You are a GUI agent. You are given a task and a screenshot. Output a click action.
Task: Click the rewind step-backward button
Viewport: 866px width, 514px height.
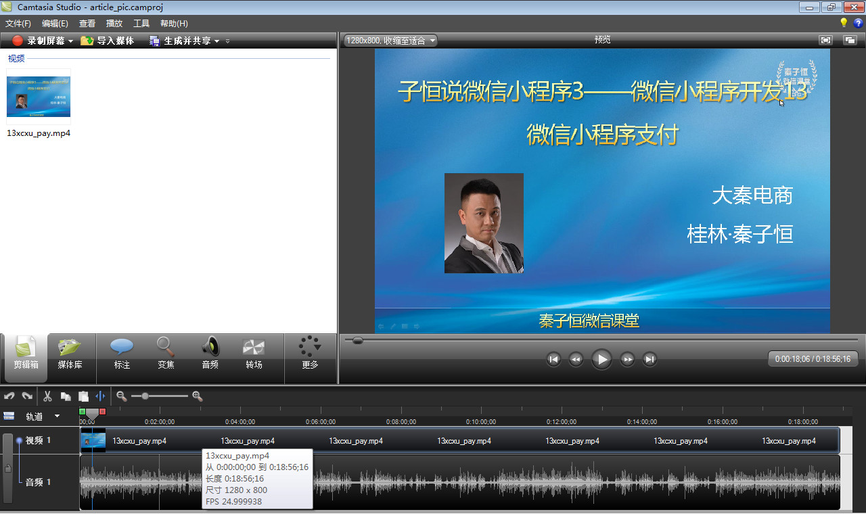click(x=576, y=359)
